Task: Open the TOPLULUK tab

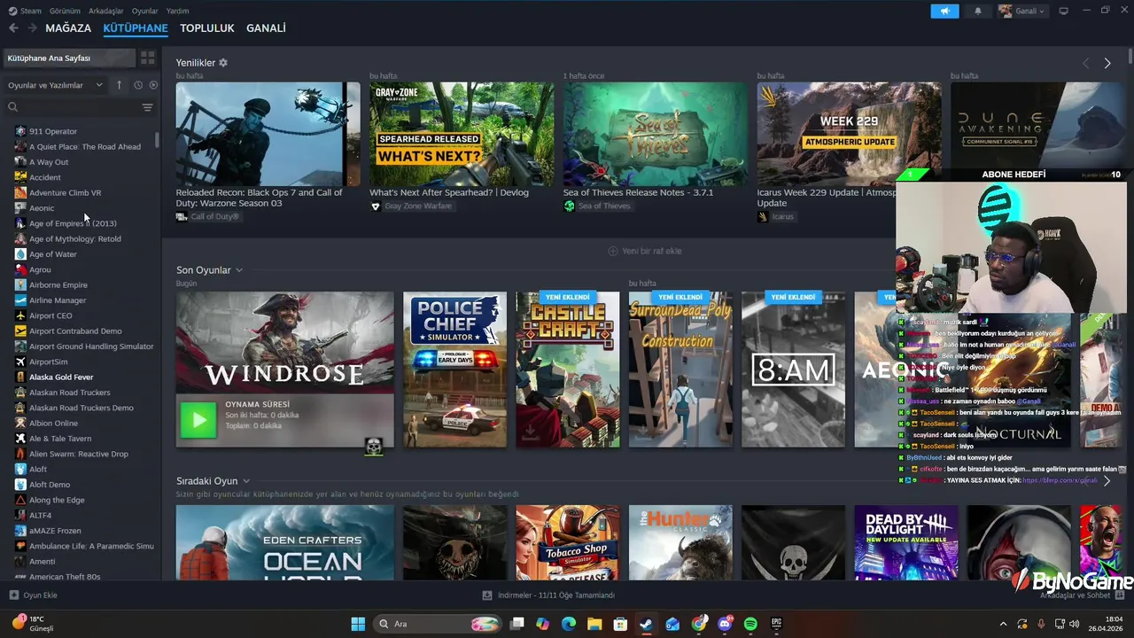Action: point(207,28)
